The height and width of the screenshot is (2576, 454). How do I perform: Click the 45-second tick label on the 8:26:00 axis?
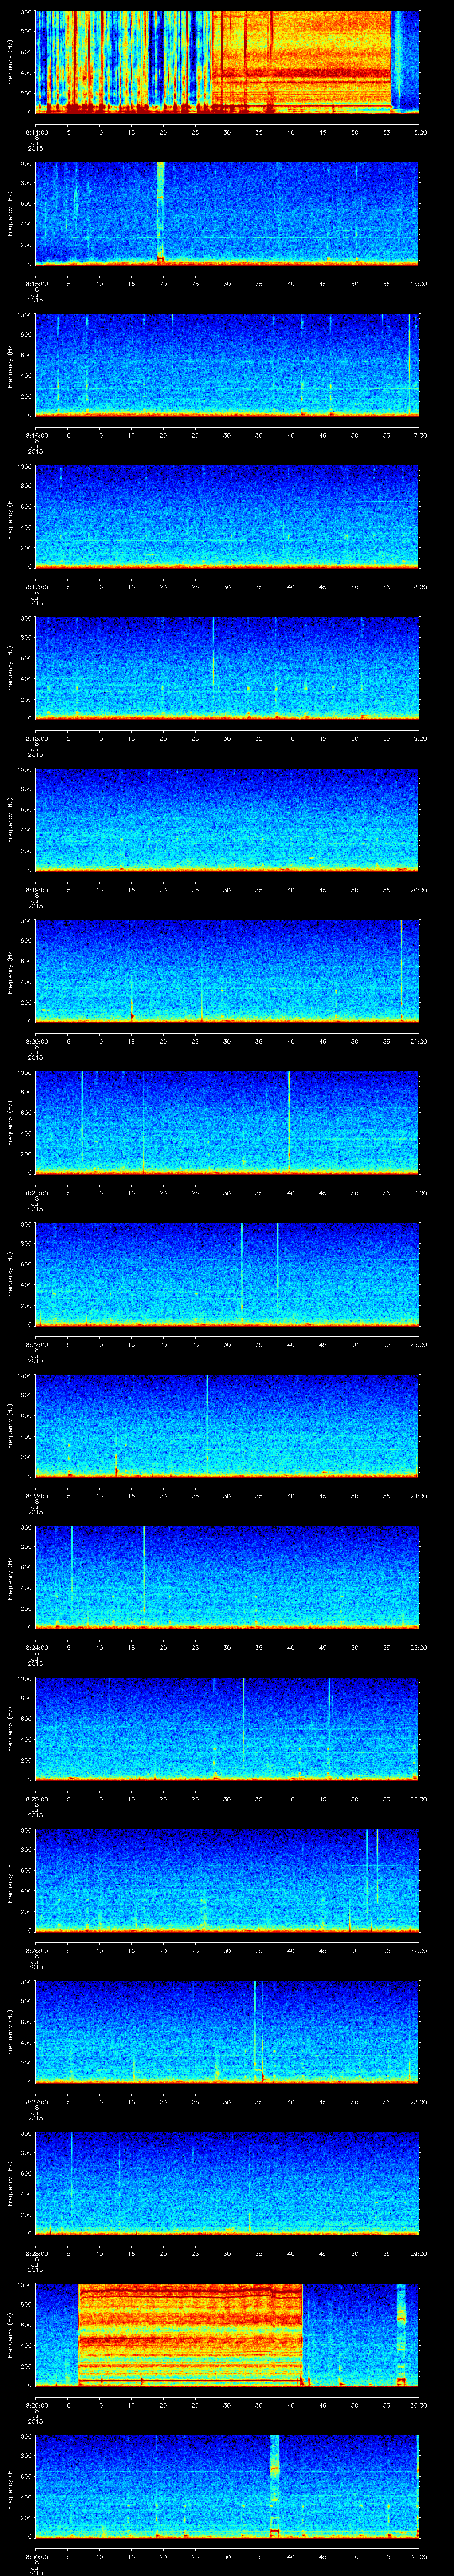click(322, 1951)
